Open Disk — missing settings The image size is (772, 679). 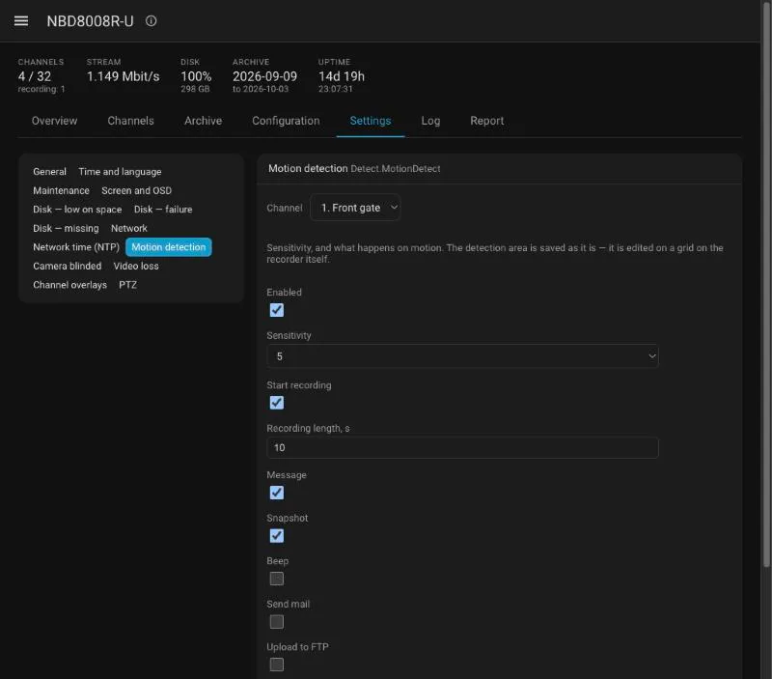(x=66, y=228)
